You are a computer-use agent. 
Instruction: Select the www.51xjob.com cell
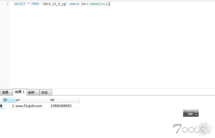point(32,106)
